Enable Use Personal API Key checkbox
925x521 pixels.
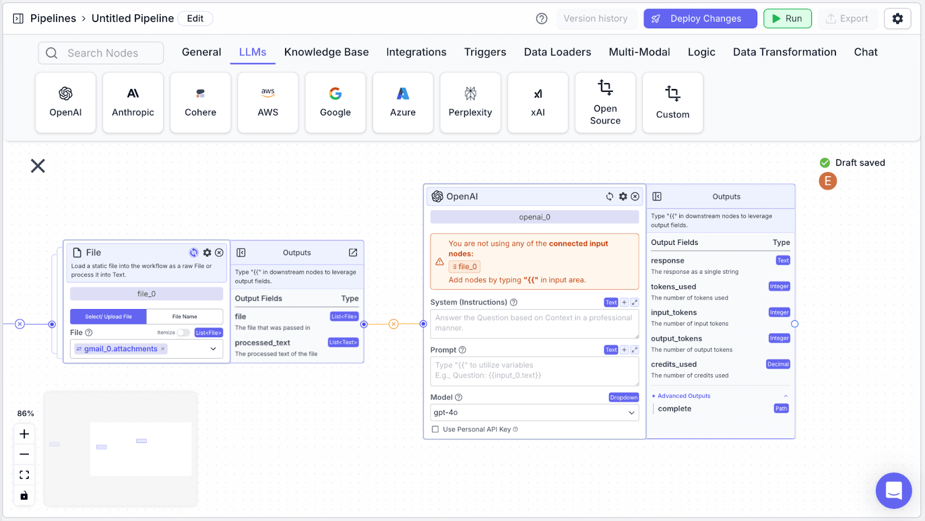point(435,429)
